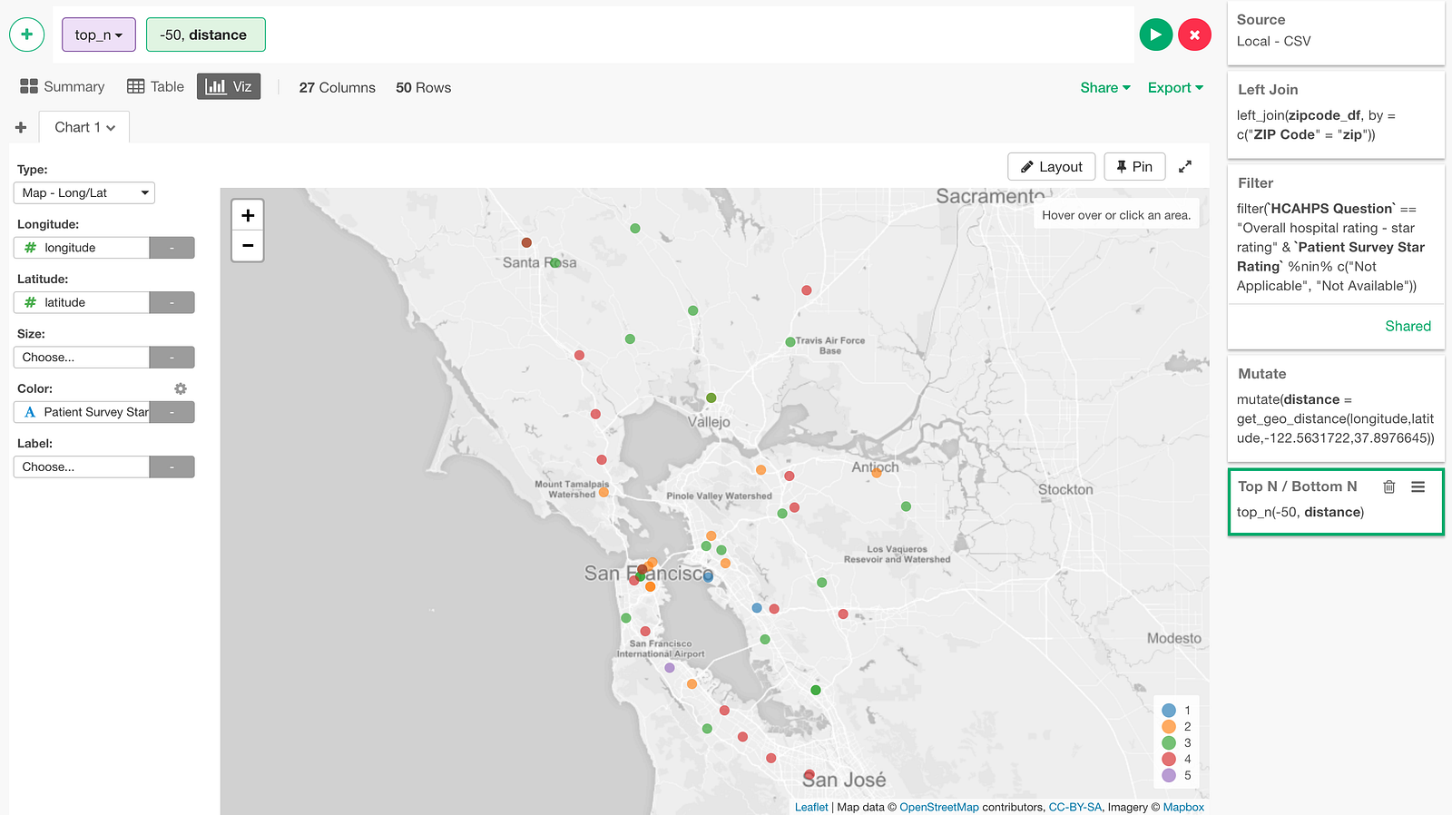Select the Source step
The image size is (1452, 815).
[x=1336, y=32]
